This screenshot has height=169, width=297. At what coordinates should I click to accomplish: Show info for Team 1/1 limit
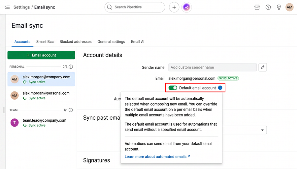pos(71,110)
